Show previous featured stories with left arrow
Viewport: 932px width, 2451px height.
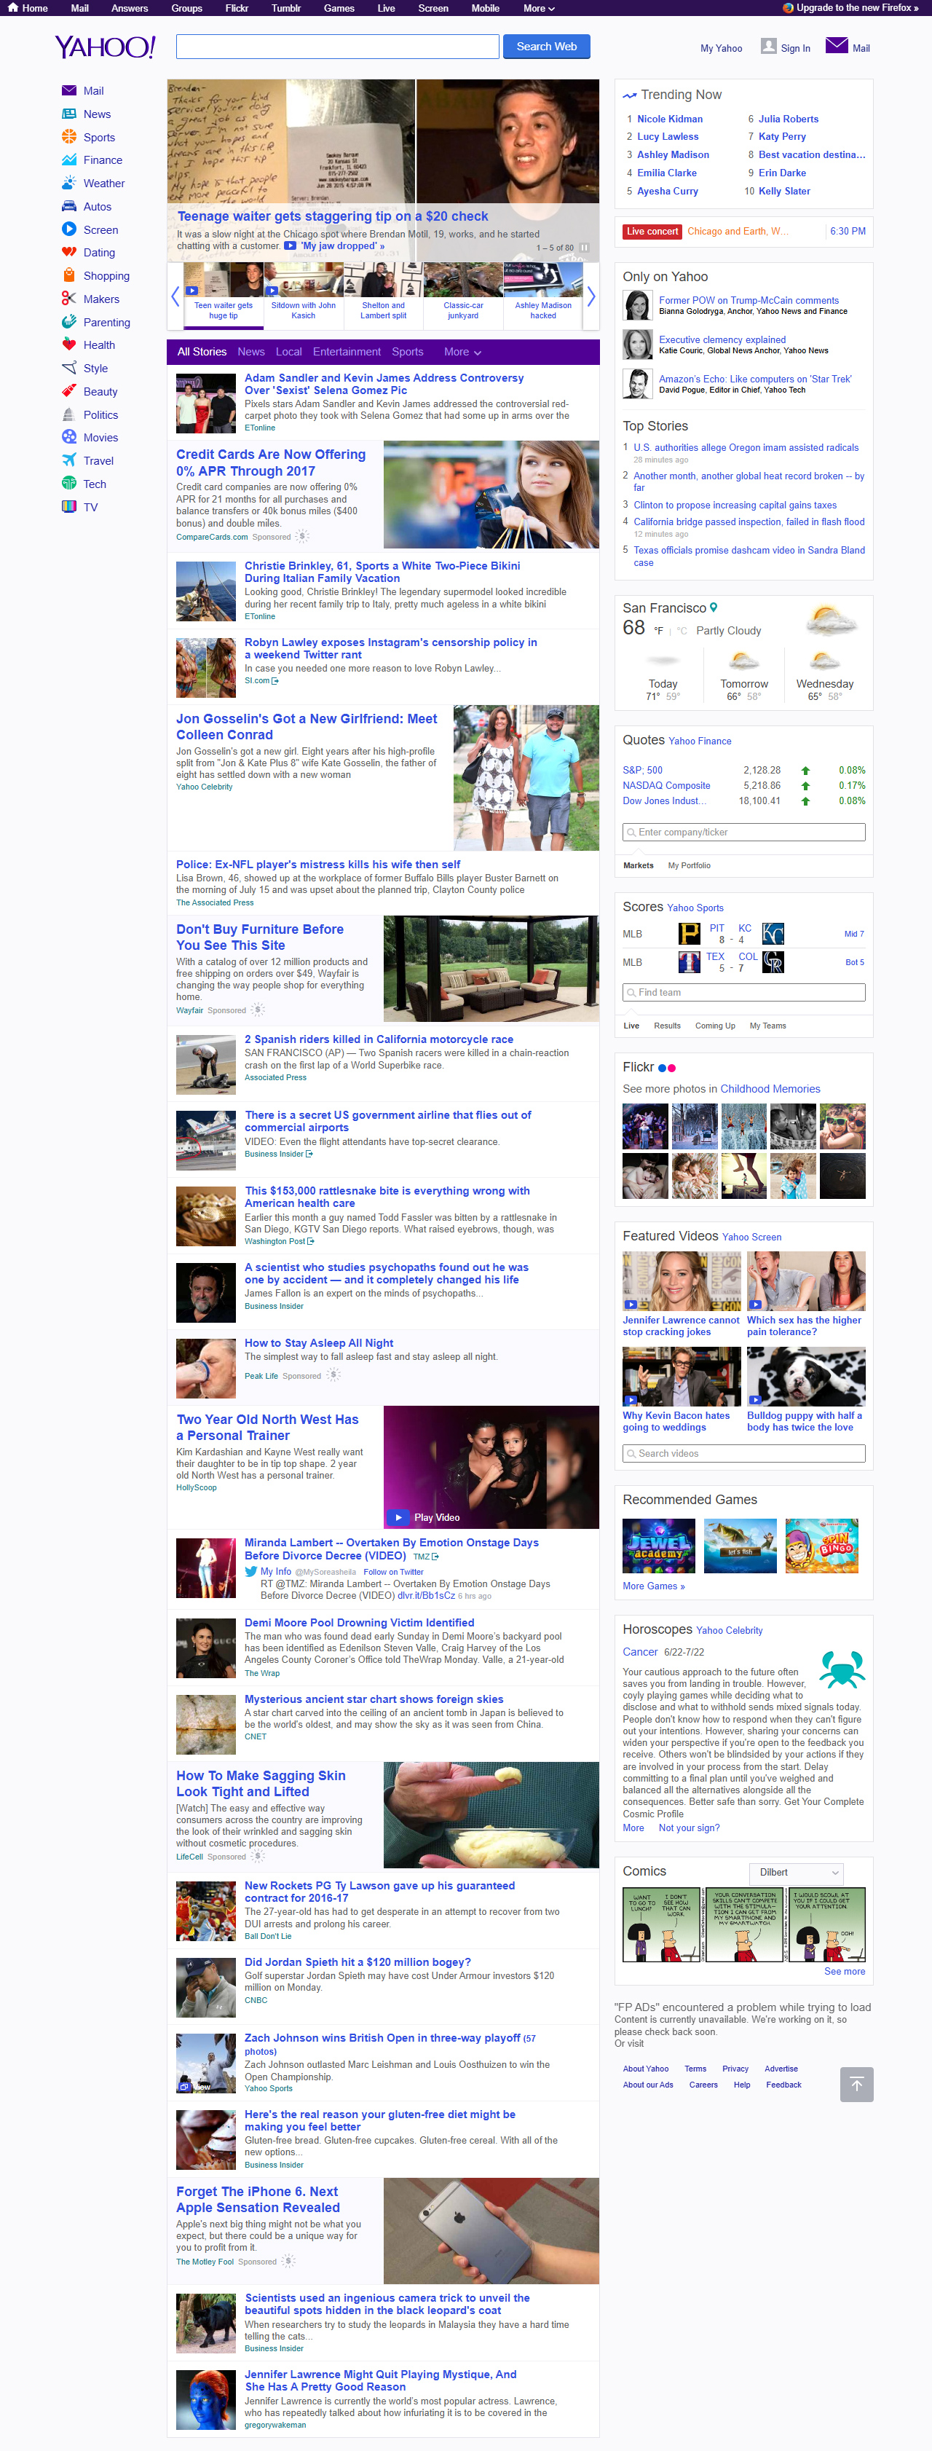click(x=175, y=297)
